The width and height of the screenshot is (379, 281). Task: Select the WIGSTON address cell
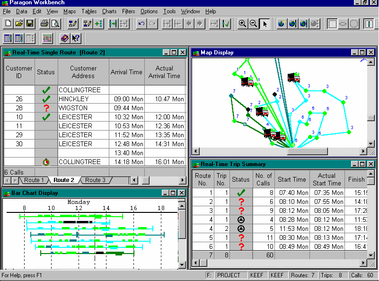click(83, 108)
